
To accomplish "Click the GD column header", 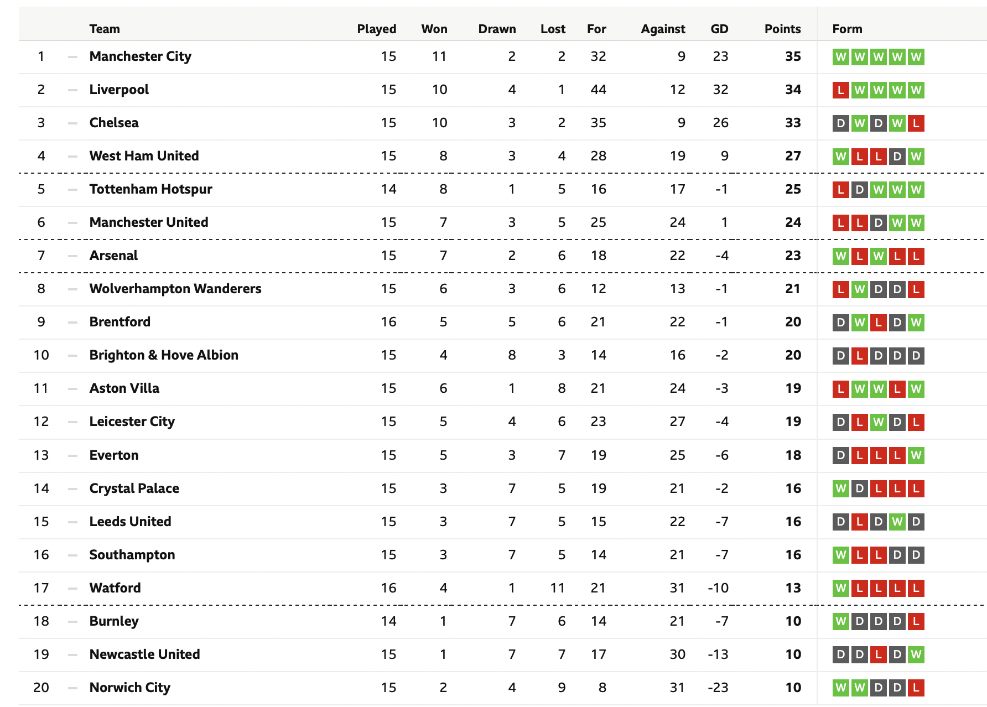I will (719, 29).
